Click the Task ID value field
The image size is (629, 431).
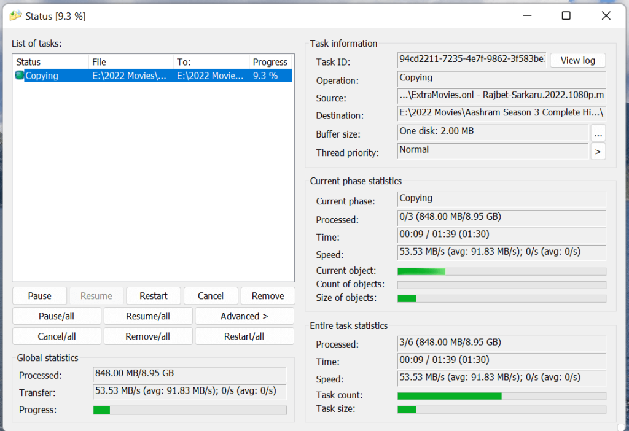(472, 60)
